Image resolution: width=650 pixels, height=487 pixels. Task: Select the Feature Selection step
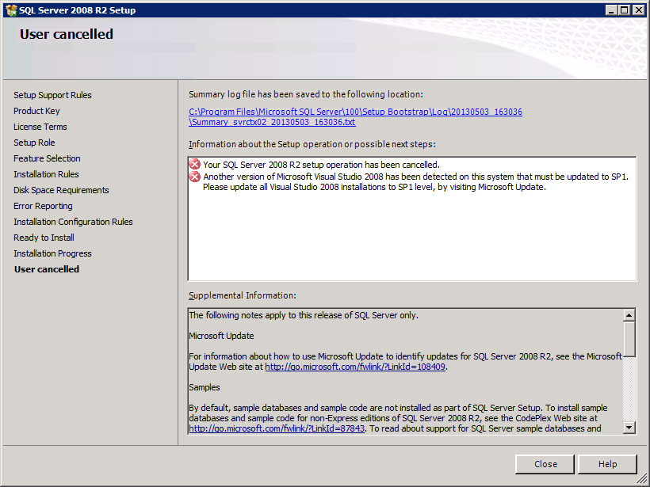pos(47,158)
